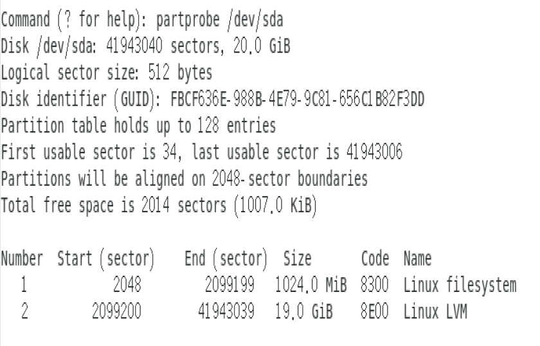
Task: Click the 'Linux filesystem' partition name
Action: click(x=460, y=286)
